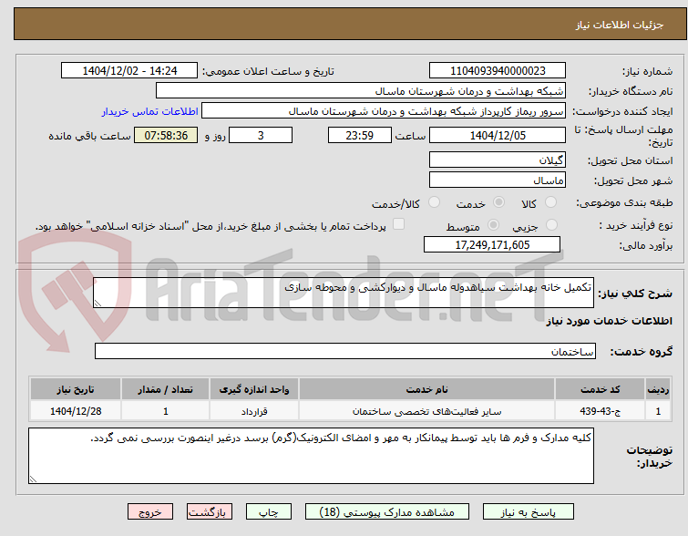Click the deadline time field 23:59
This screenshot has width=688, height=536.
(360, 135)
